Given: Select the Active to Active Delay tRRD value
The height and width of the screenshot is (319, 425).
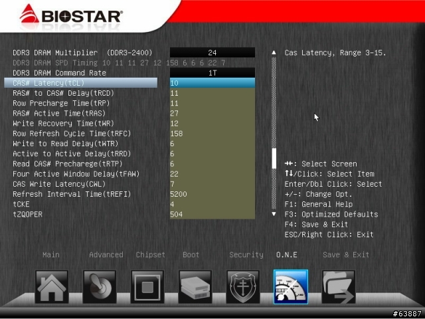Looking at the screenshot, I should (212, 154).
